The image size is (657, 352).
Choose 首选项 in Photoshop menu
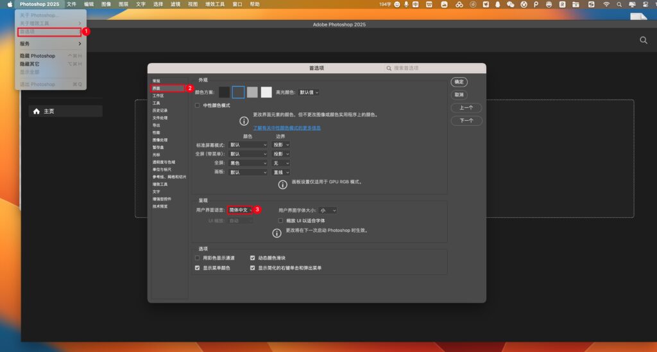pyautogui.click(x=49, y=32)
